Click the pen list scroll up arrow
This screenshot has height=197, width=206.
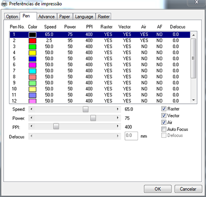point(193,35)
